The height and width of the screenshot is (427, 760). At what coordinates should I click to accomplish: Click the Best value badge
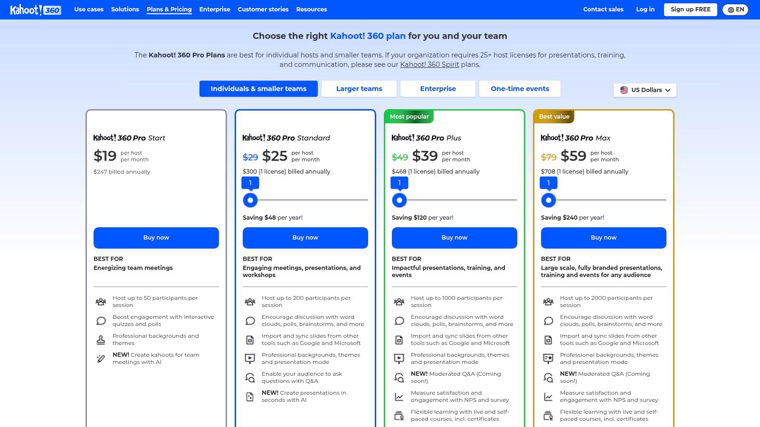point(554,117)
